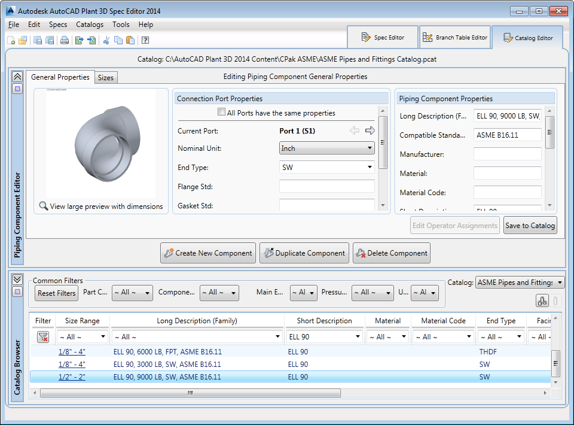Screen dimensions: 574x425
Task: Open the Pressu... common filter dropdown
Action: pos(373,293)
